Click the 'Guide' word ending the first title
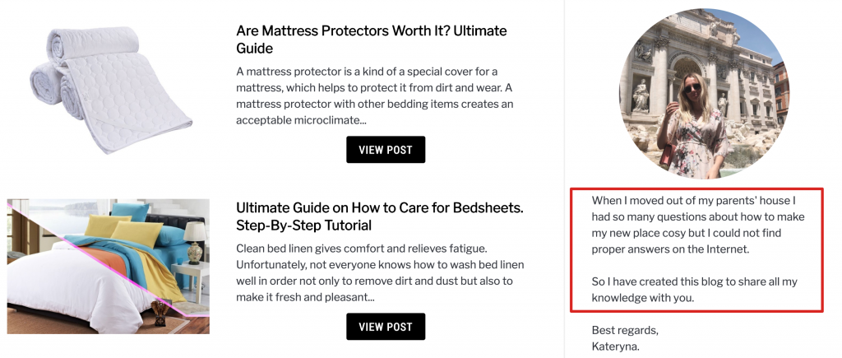Screen dimensions: 842x358 254,49
